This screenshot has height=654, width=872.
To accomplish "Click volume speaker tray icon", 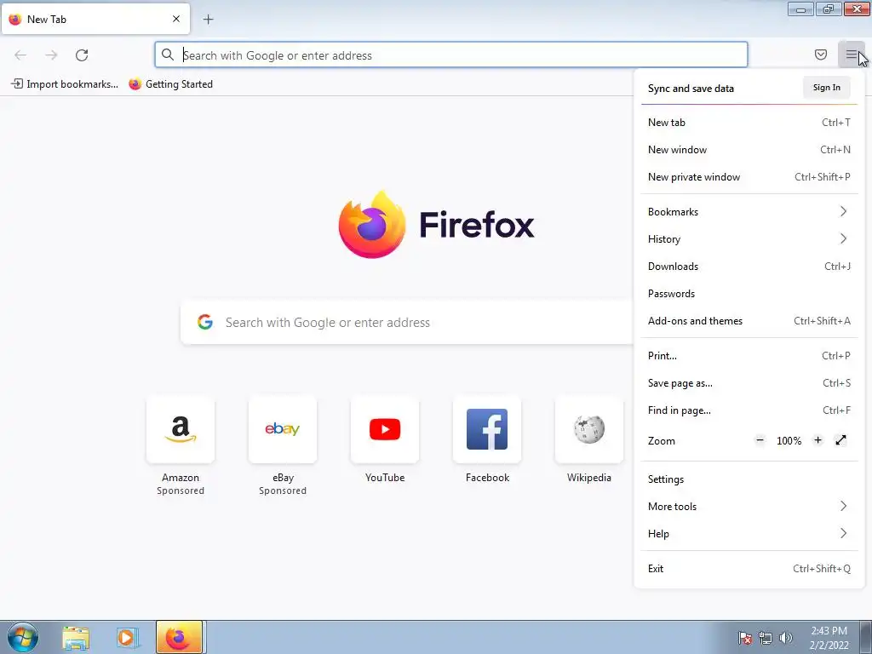I will [786, 638].
